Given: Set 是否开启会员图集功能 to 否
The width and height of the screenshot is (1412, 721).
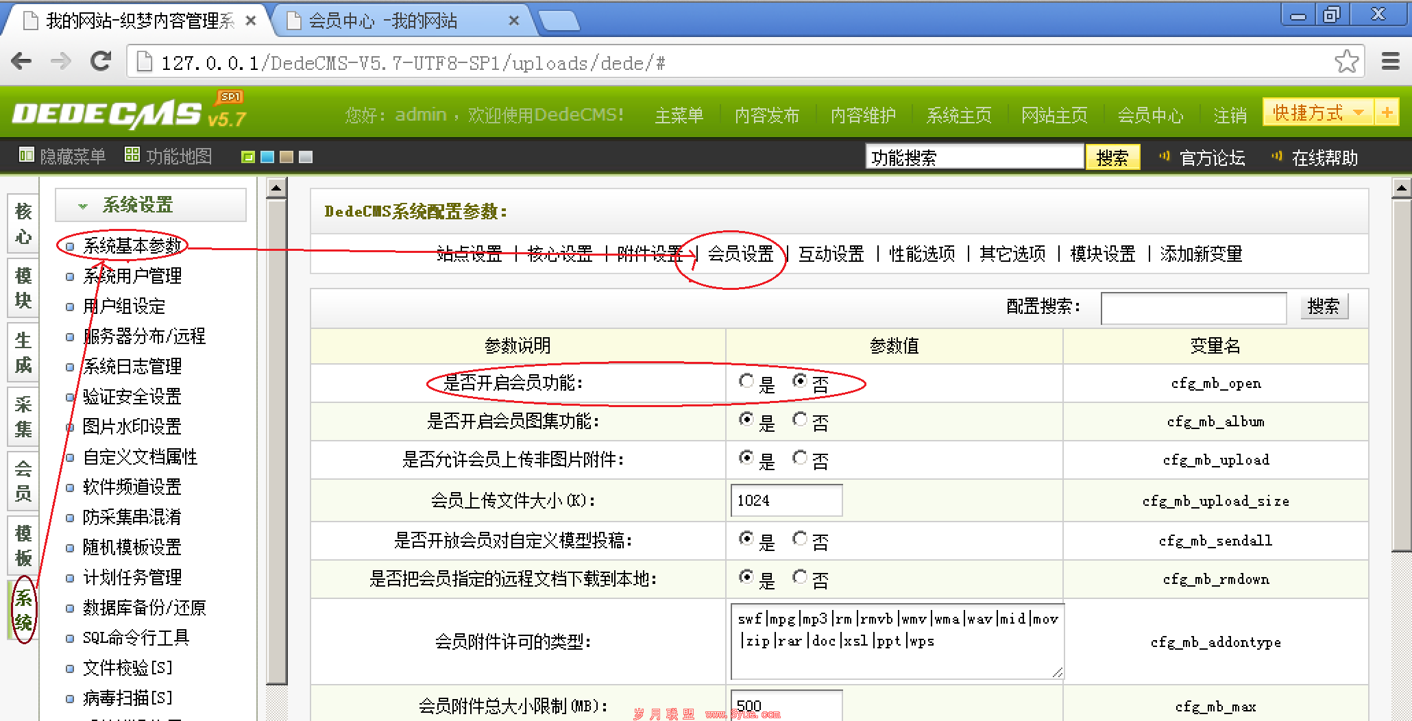Looking at the screenshot, I should (800, 419).
